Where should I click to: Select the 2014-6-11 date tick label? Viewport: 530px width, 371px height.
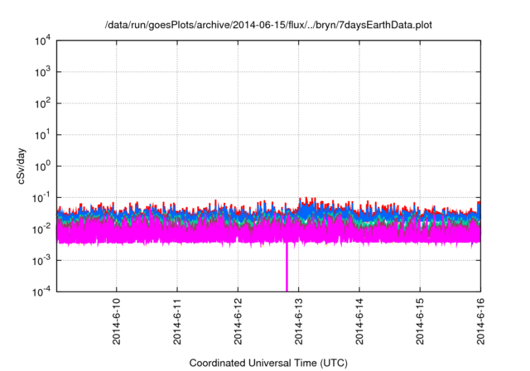[177, 321]
